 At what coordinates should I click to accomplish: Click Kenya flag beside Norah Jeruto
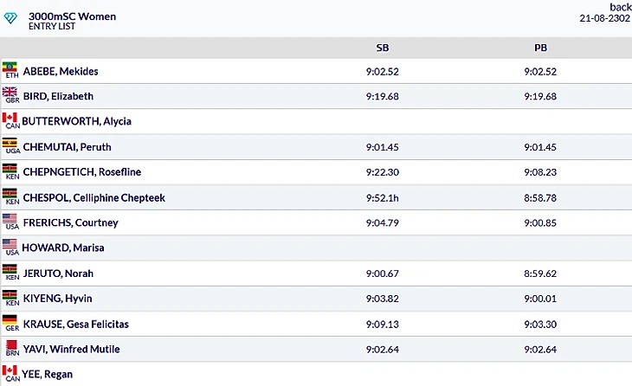point(10,271)
